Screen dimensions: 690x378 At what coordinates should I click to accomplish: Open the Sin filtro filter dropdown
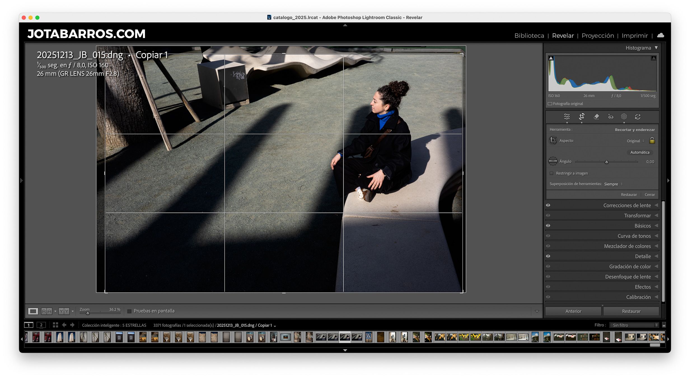click(x=634, y=325)
